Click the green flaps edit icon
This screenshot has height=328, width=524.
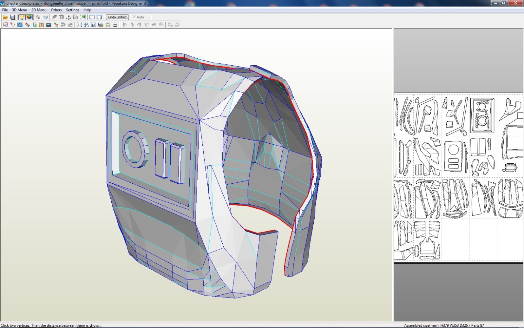(34, 25)
